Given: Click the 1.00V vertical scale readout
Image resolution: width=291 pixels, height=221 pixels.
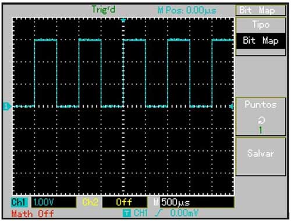Looking at the screenshot, I should [54, 202].
